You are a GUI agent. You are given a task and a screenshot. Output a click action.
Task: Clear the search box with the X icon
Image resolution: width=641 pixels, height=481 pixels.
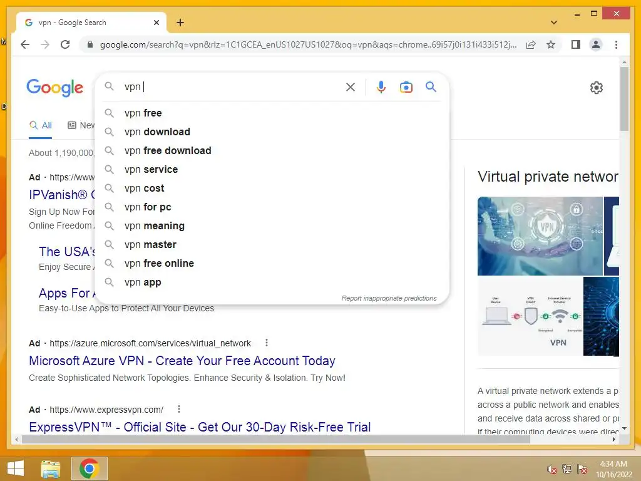(x=351, y=86)
